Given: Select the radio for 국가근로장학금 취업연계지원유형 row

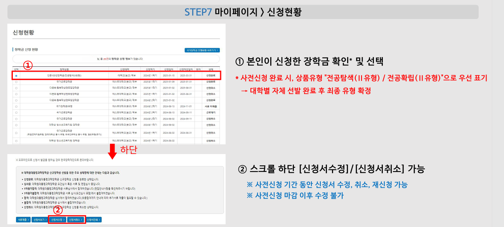Looking at the screenshot, I should [16, 132].
